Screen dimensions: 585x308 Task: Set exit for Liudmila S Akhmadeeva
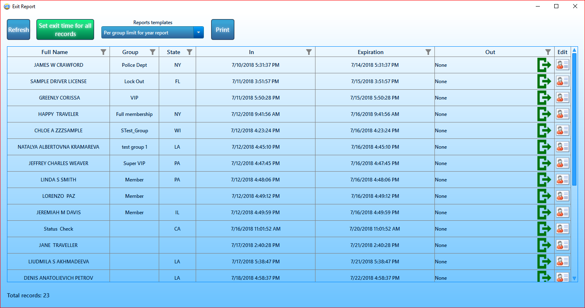click(x=544, y=262)
